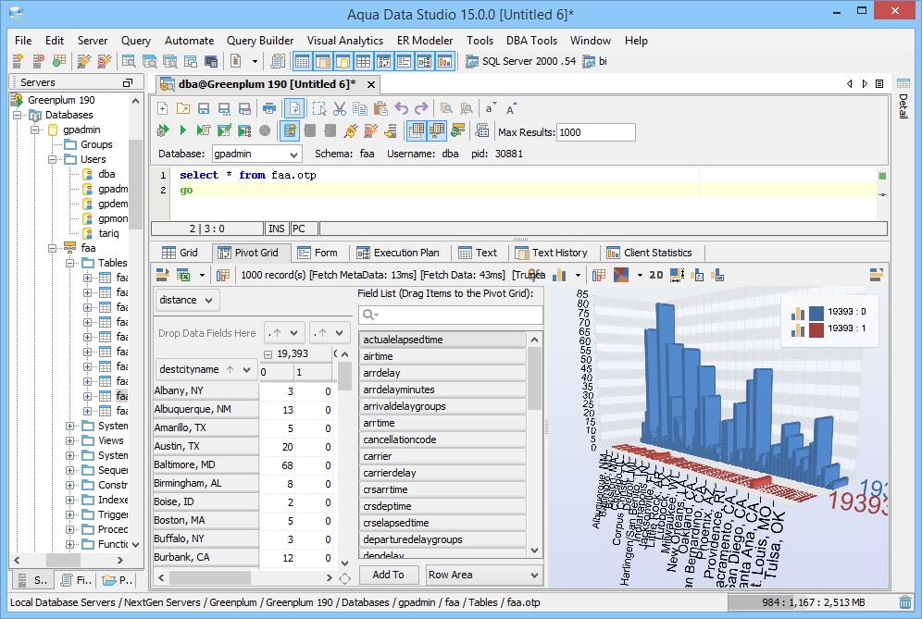Viewport: 922px width, 619px height.
Task: Click the Max Results input field
Action: coord(595,132)
